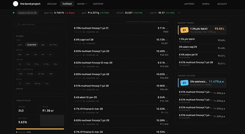
Task: Click clear all filters
Action: click(x=20, y=89)
